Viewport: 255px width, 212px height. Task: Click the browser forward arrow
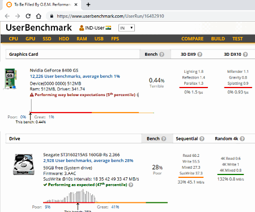coord(18,16)
